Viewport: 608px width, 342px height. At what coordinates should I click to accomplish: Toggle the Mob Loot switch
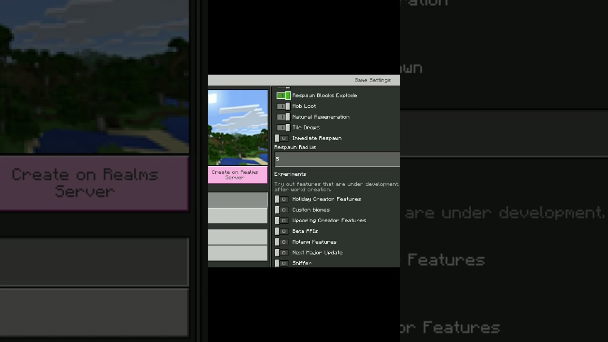pyautogui.click(x=284, y=106)
